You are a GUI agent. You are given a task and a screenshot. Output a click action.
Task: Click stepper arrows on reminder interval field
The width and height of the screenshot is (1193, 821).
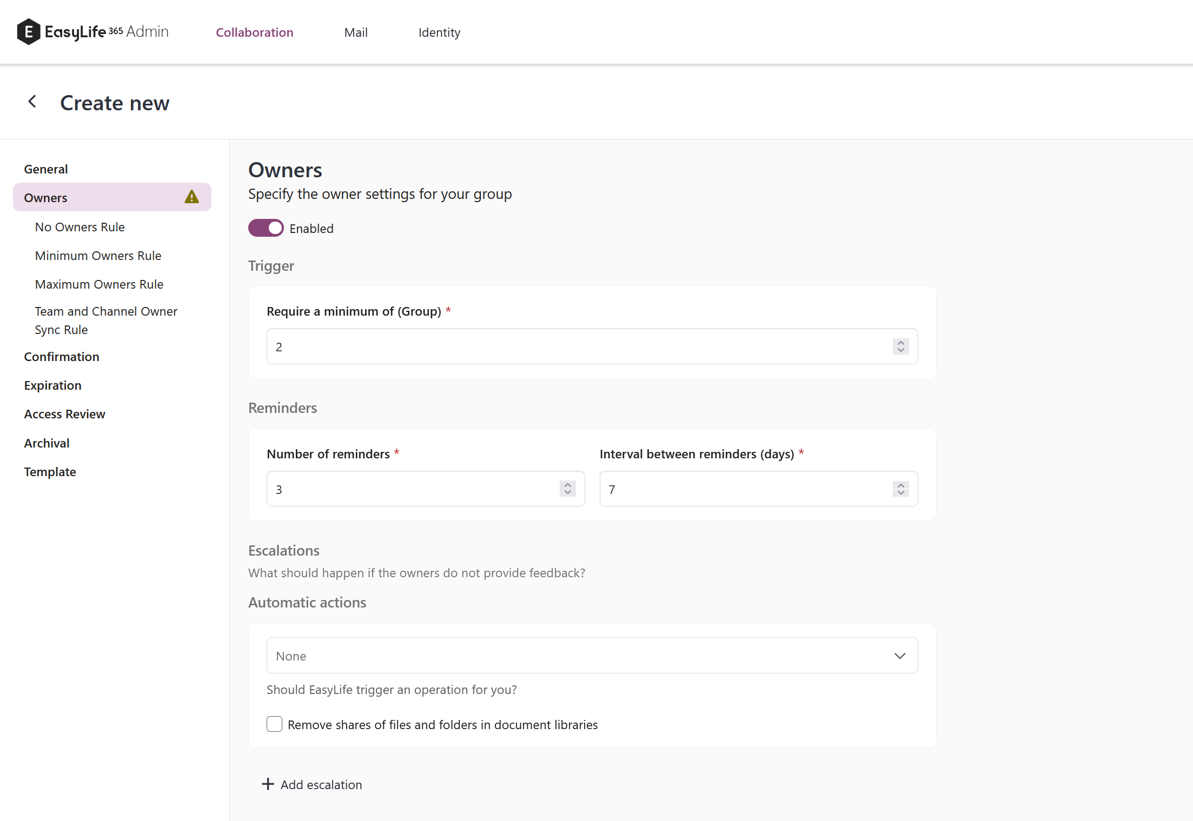point(900,489)
